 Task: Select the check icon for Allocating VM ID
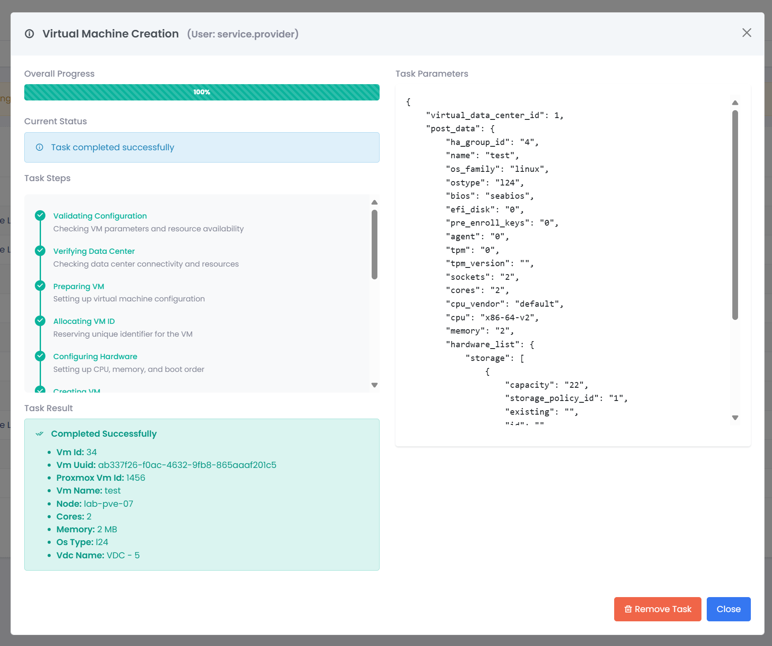tap(40, 321)
